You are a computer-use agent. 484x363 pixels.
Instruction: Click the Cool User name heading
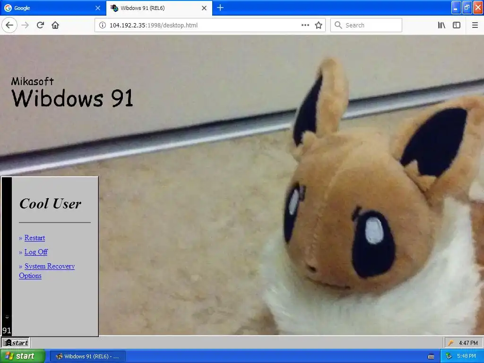point(50,203)
